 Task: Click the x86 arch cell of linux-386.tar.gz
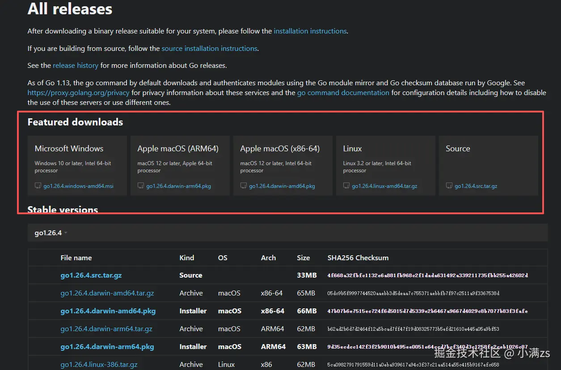pyautogui.click(x=266, y=365)
